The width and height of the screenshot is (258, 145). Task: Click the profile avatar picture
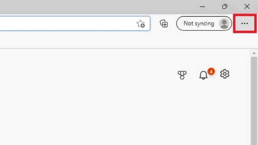[x=225, y=24]
